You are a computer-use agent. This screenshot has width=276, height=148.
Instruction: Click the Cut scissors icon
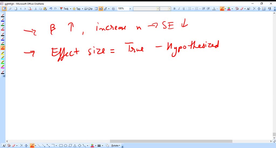tap(36, 9)
